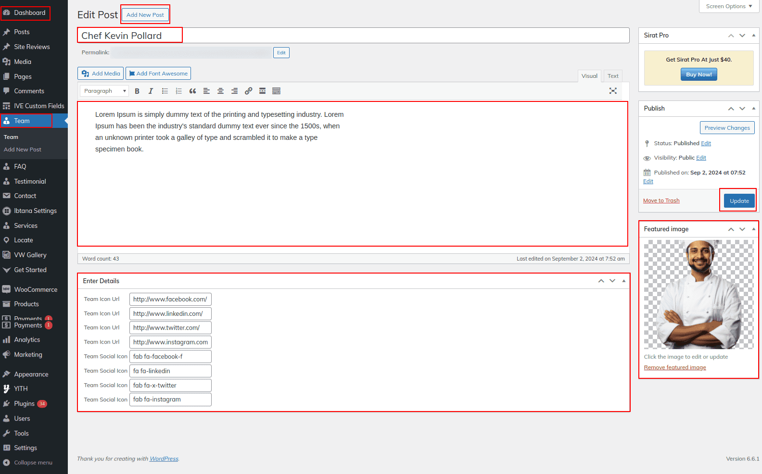The height and width of the screenshot is (474, 762).
Task: Apply italic formatting in editor toolbar
Action: click(151, 91)
